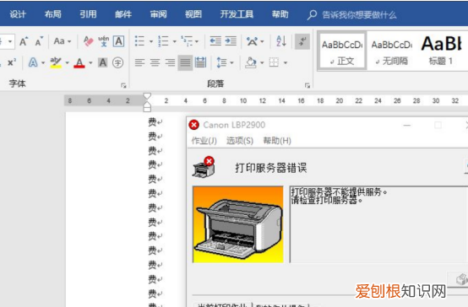Viewport: 468px width, 307px height.
Task: Click the 打印服务器错误 status heading
Action: (x=270, y=168)
